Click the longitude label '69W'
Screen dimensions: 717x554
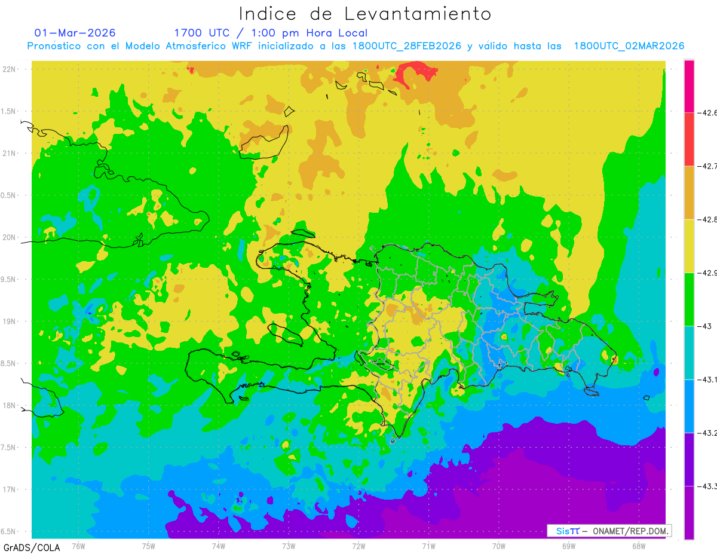tap(568, 546)
